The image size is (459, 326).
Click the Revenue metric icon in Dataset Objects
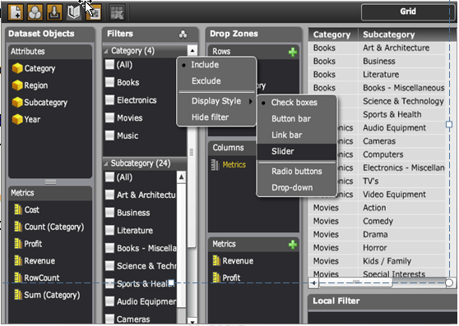[x=18, y=260]
